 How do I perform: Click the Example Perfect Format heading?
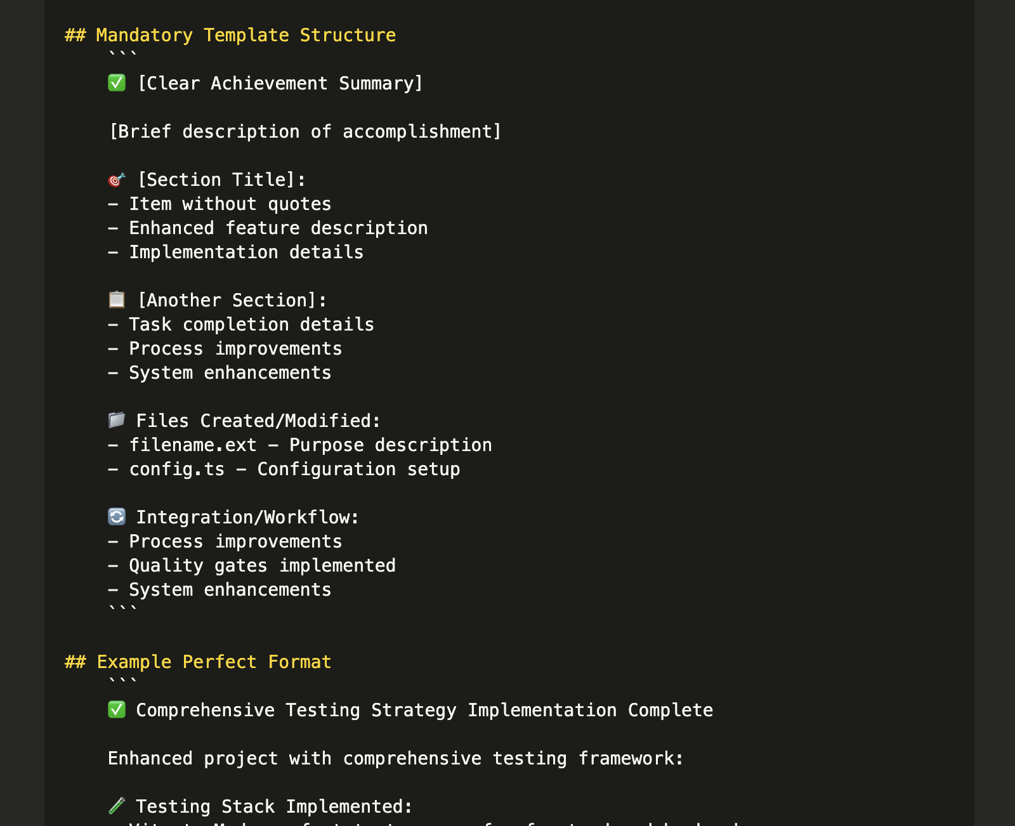(x=198, y=662)
